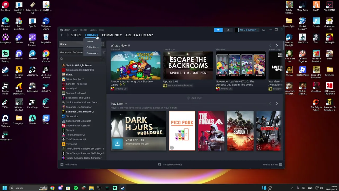
Task: Click the Manage Downloads icon
Action: pos(159,164)
